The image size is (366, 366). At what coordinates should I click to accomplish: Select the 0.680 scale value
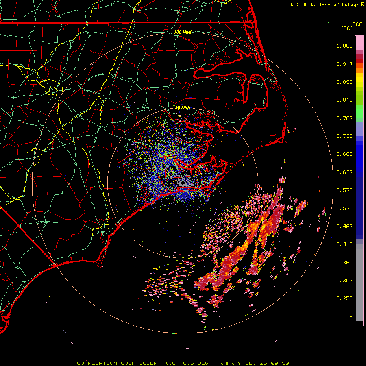tap(344, 154)
